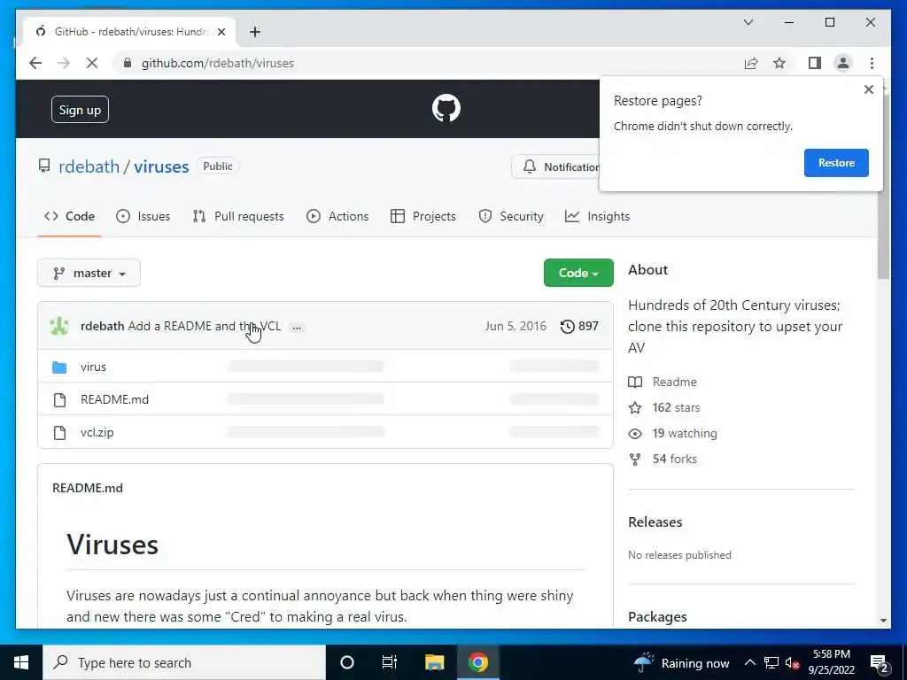Click the taskbar search box
Viewport: 907px width, 680px height.
point(184,662)
